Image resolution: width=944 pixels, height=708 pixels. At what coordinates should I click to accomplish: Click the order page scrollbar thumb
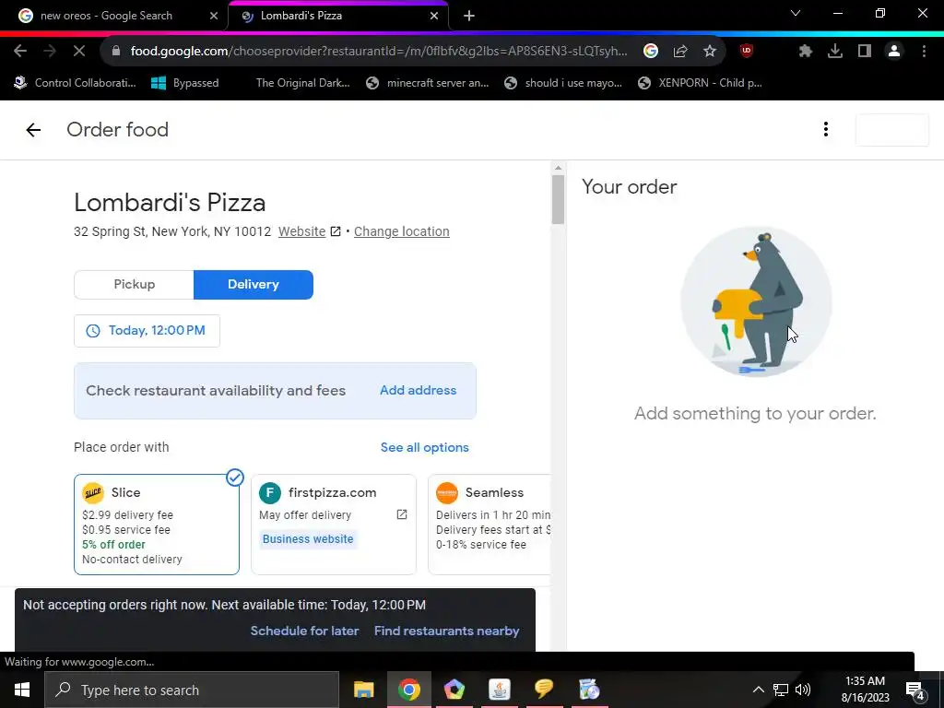(x=558, y=199)
